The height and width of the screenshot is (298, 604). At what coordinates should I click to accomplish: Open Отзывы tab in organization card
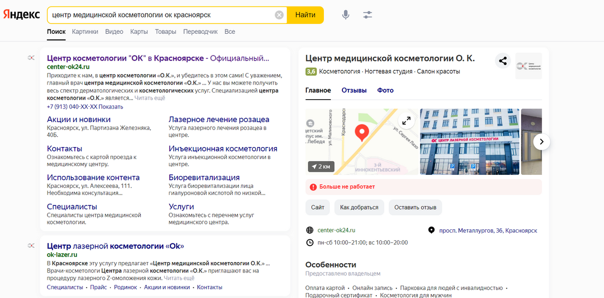tap(354, 90)
